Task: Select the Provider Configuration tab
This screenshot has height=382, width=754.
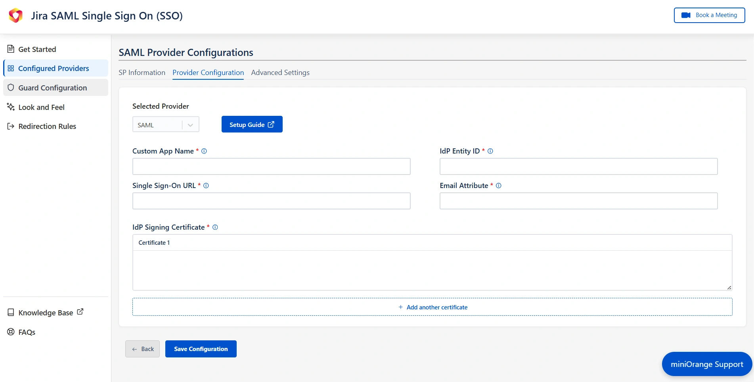Action: point(208,73)
